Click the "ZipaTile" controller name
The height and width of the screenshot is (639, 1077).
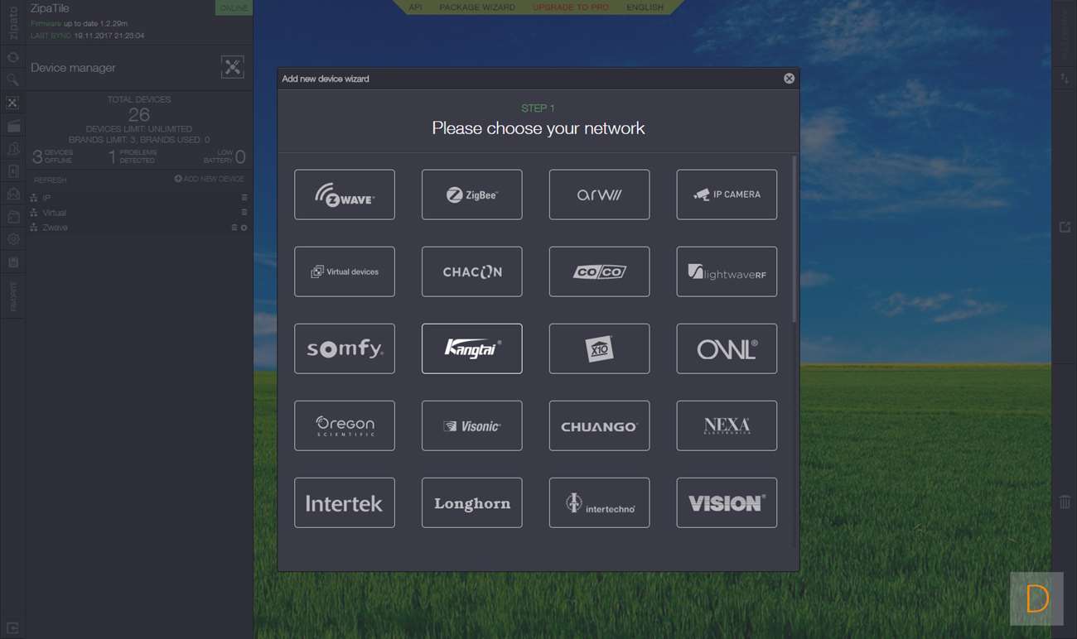point(50,8)
